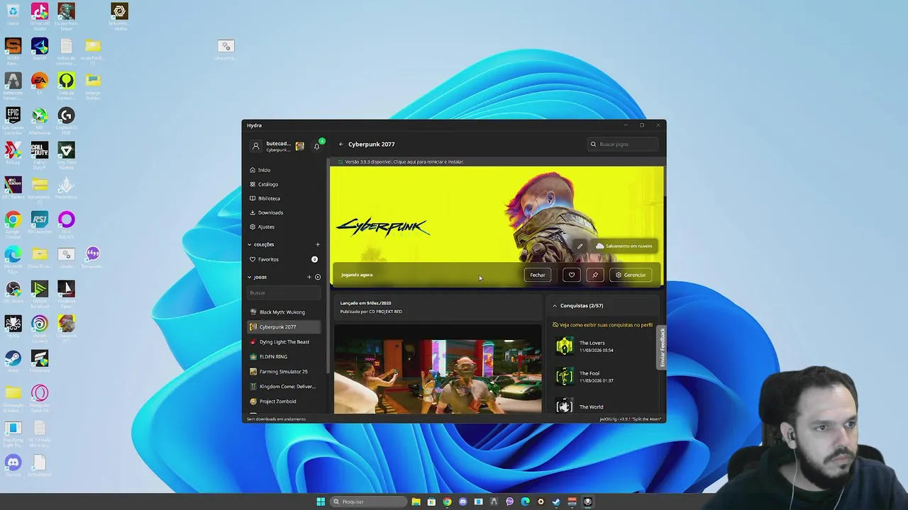Click the circular play icon beside Jogos

coord(318,277)
